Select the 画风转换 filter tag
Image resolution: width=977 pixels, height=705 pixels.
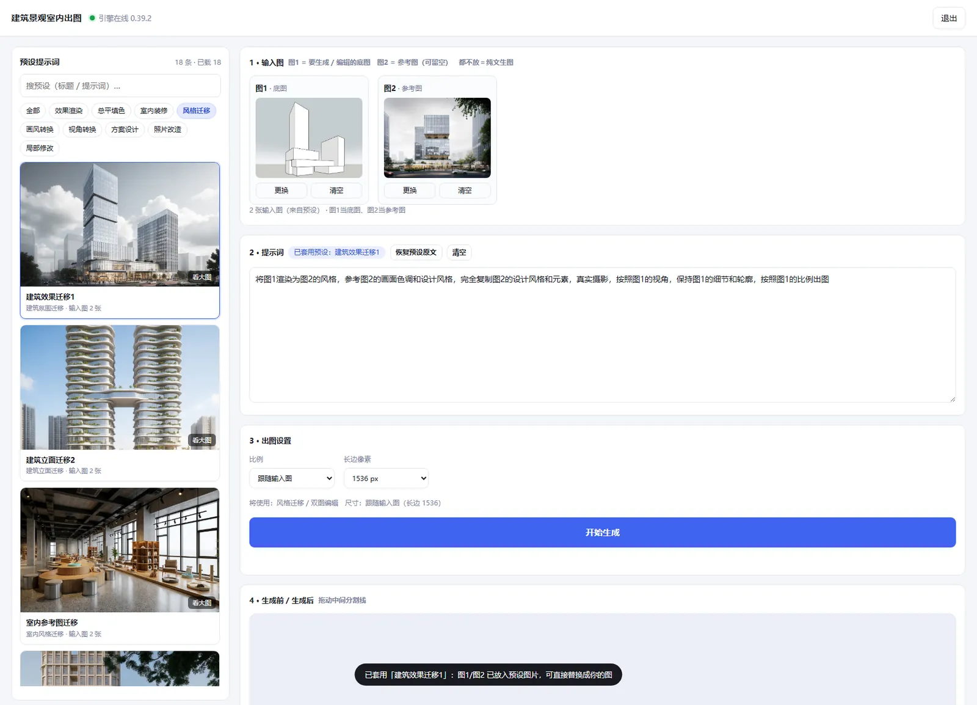coord(40,130)
